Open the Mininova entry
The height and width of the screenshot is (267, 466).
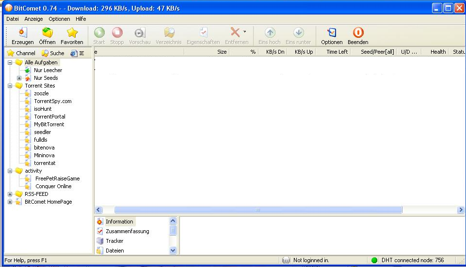44,155
